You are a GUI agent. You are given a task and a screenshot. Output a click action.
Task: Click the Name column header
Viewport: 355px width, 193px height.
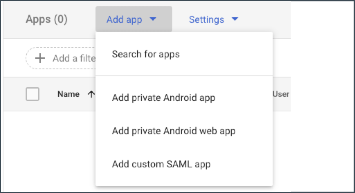(x=68, y=94)
